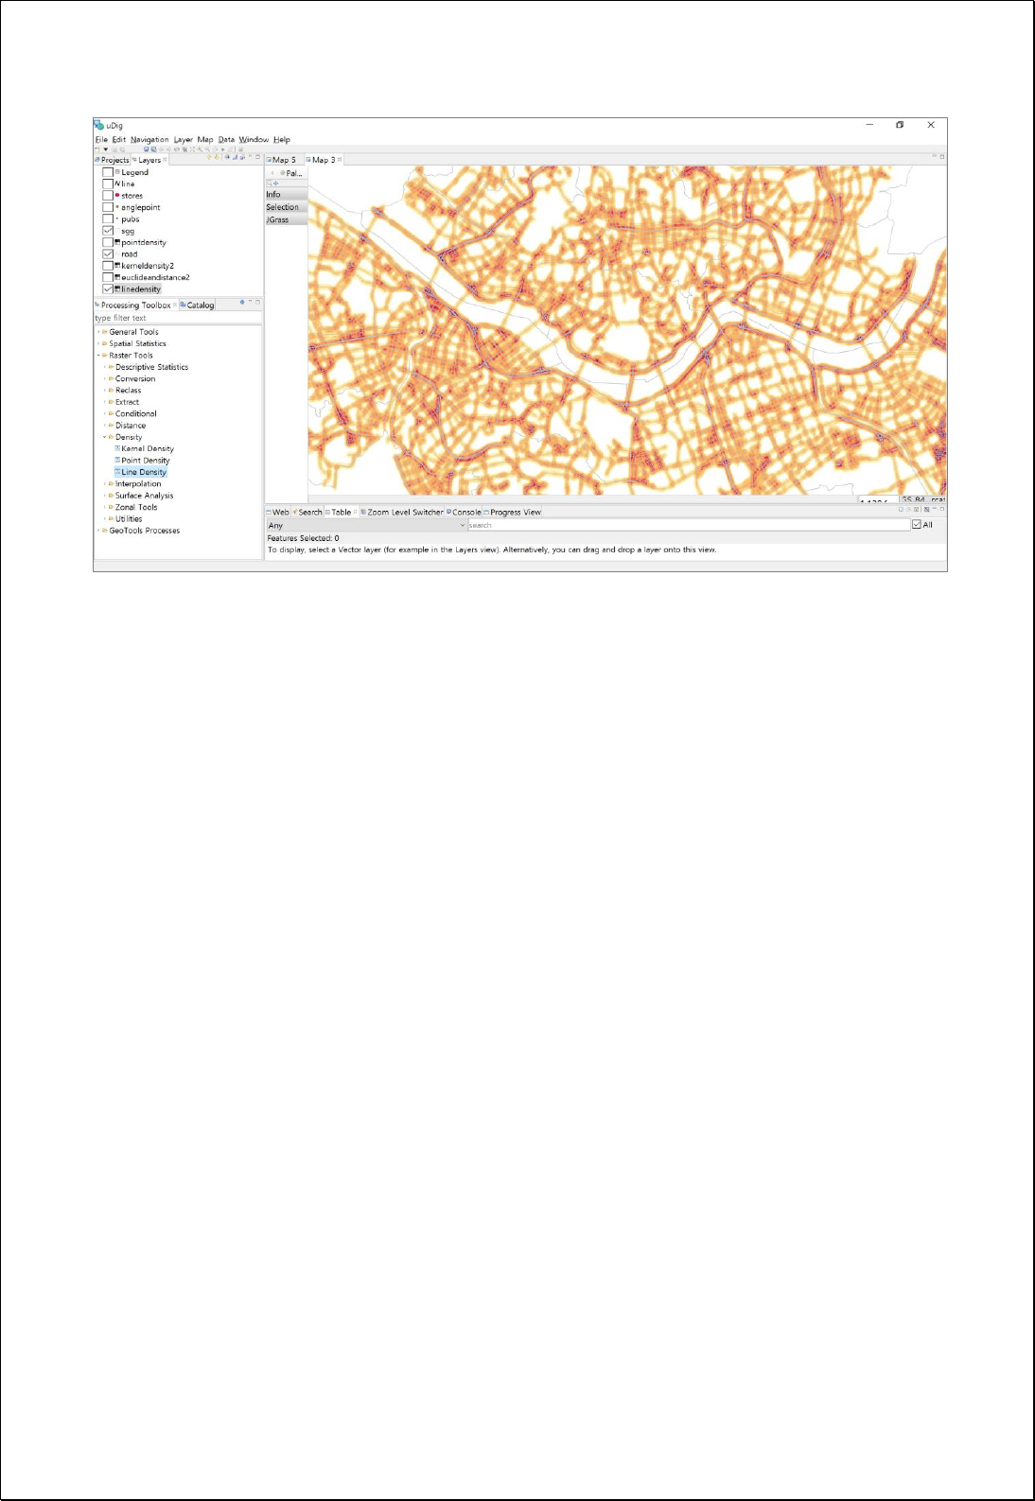Enable the line layer checkbox
The width and height of the screenshot is (1035, 1501).
pos(108,183)
